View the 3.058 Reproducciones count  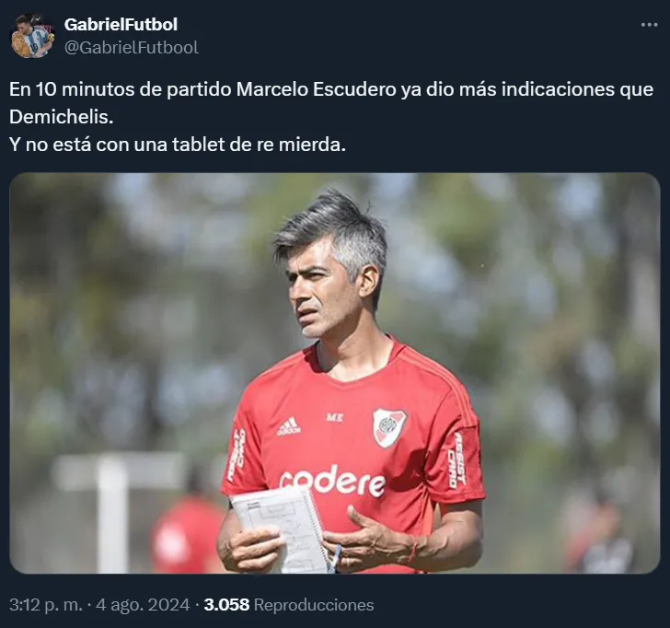point(289,604)
